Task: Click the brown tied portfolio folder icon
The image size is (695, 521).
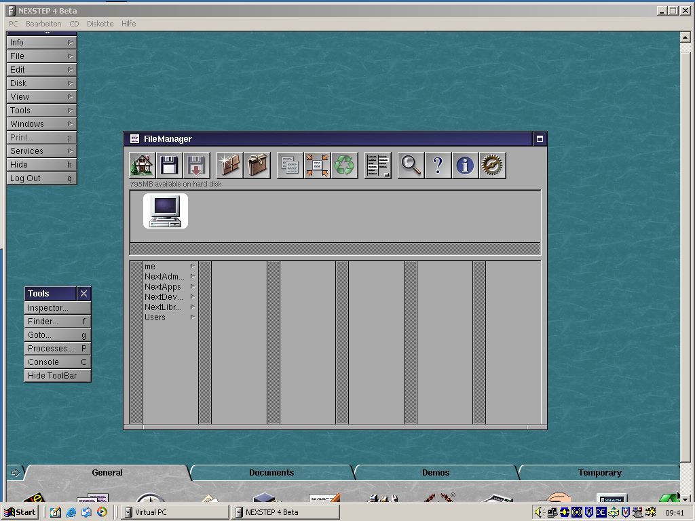Action: [257, 166]
